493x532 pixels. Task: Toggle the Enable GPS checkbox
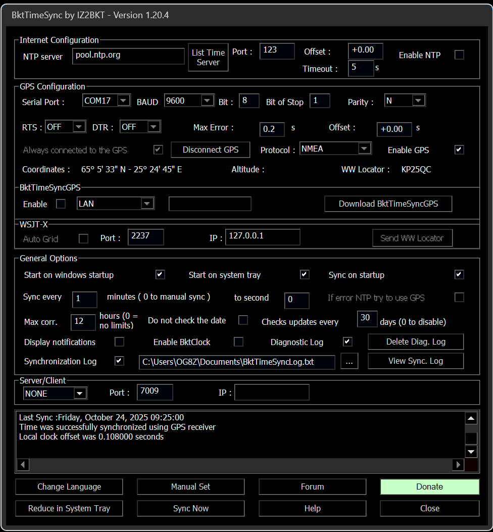pyautogui.click(x=459, y=150)
